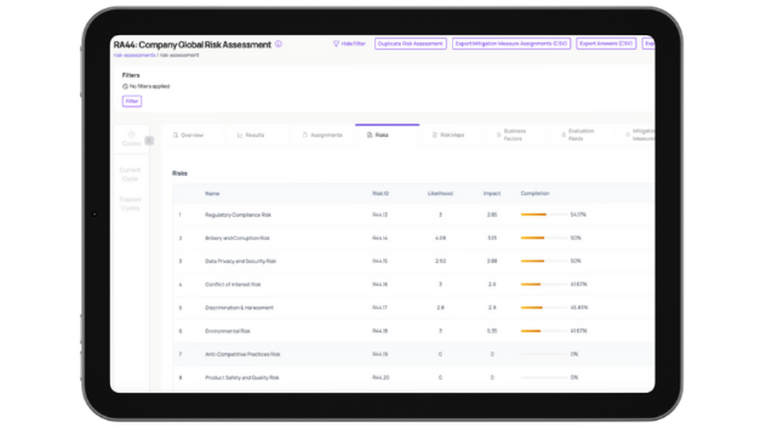Click the clock icon above Cycles
The width and height of the screenshot is (761, 428).
point(131,135)
